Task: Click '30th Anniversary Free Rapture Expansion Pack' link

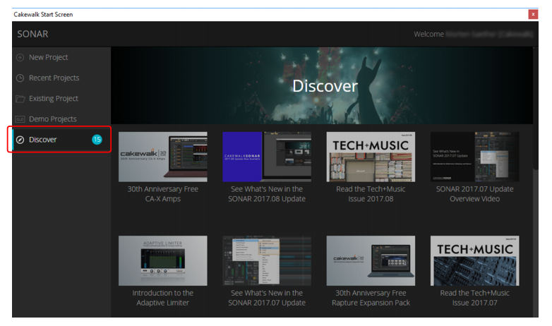Action: point(371,298)
